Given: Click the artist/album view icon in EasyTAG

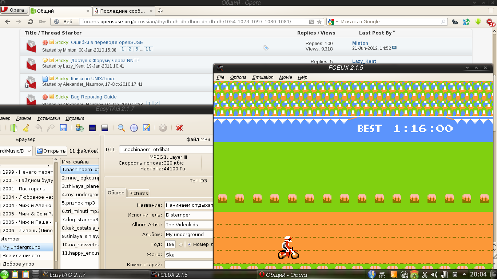Looking at the screenshot, I should 80,128.
